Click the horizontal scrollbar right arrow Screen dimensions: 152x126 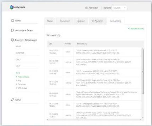tap(141, 120)
